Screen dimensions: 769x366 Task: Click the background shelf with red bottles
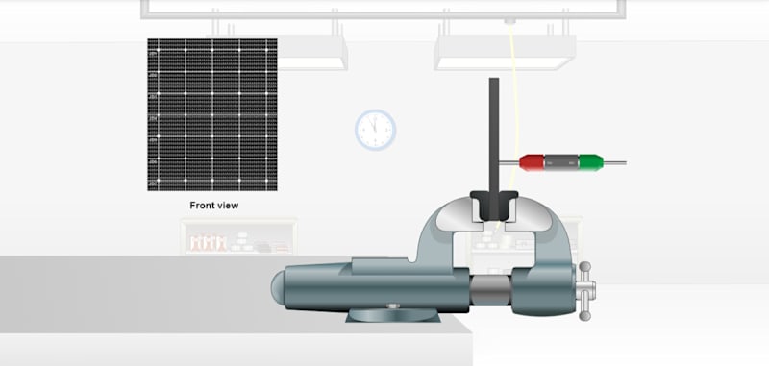click(x=238, y=236)
